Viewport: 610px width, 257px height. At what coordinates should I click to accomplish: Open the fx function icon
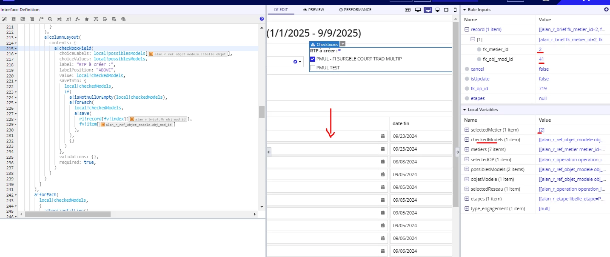78,19
